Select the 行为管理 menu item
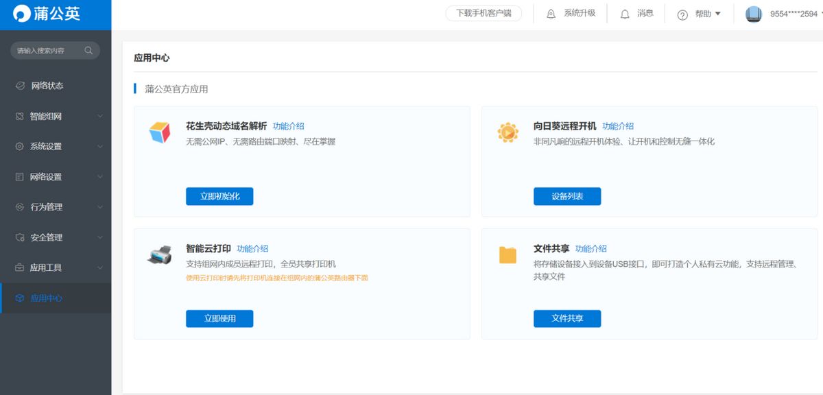Screen dimensions: 823x395 pyautogui.click(x=56, y=207)
